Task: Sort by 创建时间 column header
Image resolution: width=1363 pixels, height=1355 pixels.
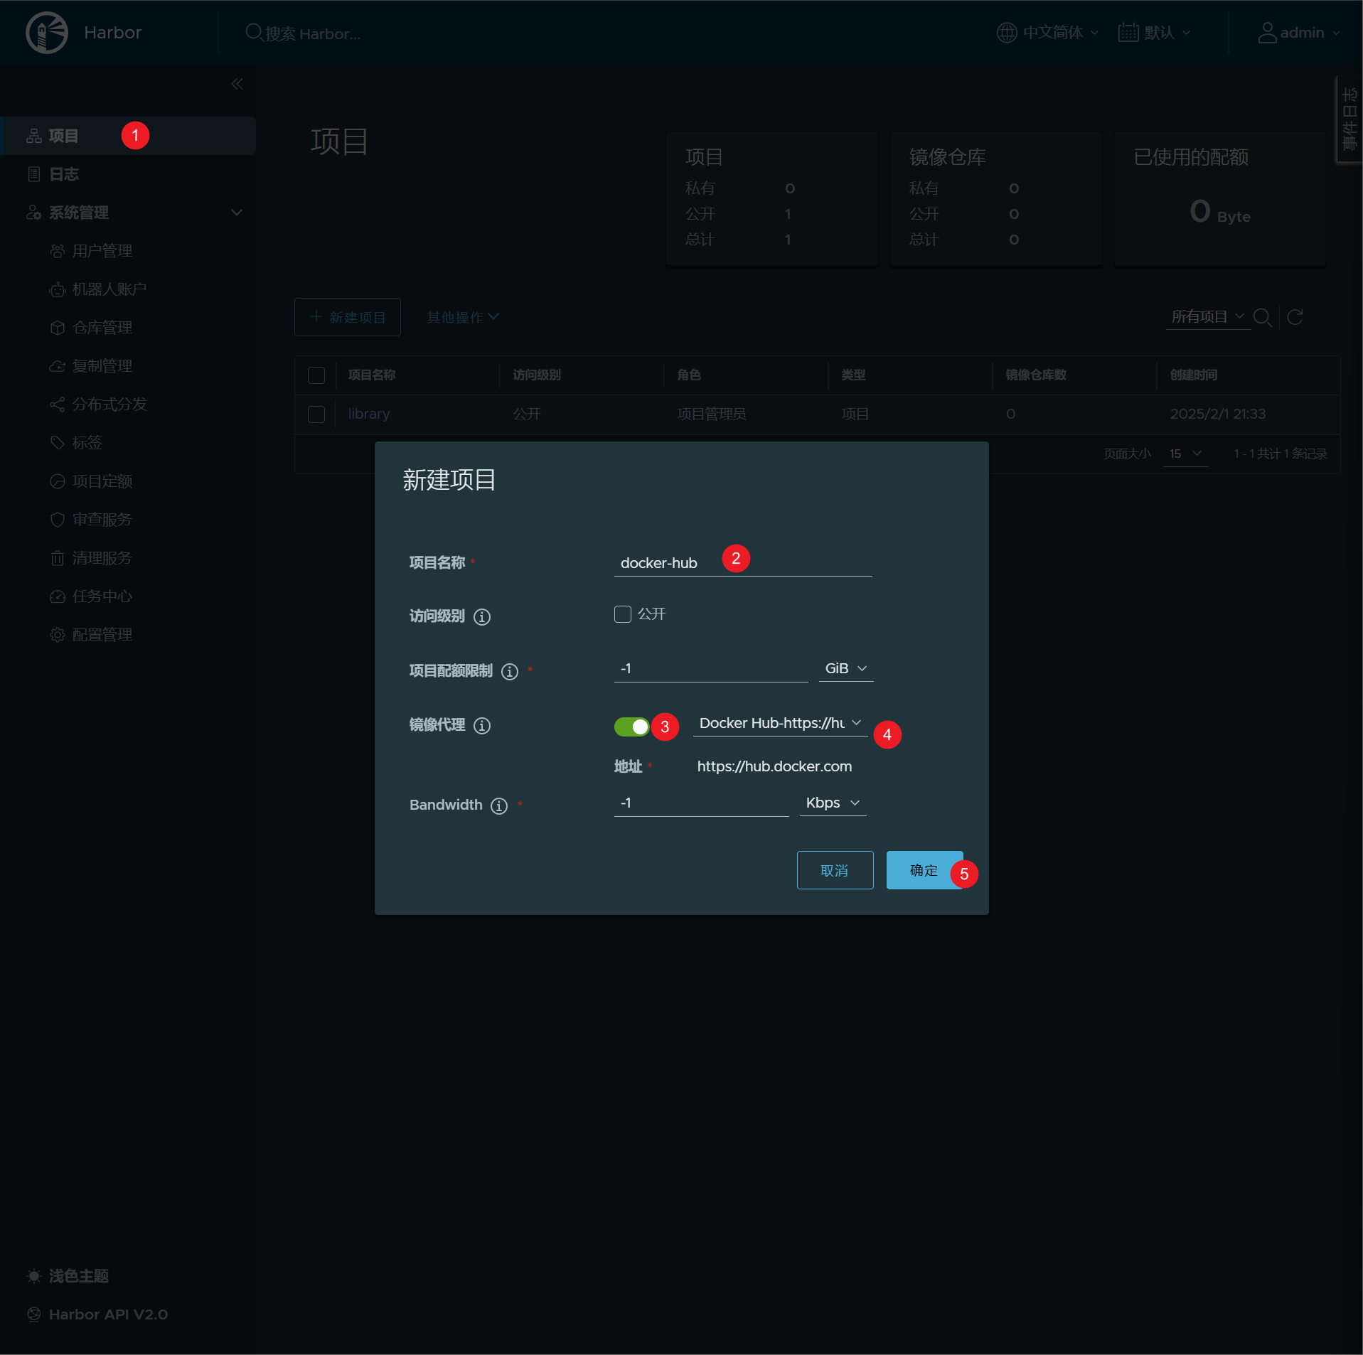Action: [x=1194, y=375]
